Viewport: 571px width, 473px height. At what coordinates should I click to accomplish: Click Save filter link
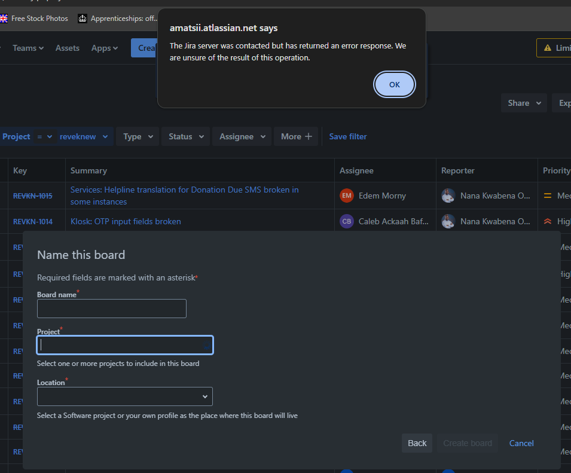coord(348,136)
